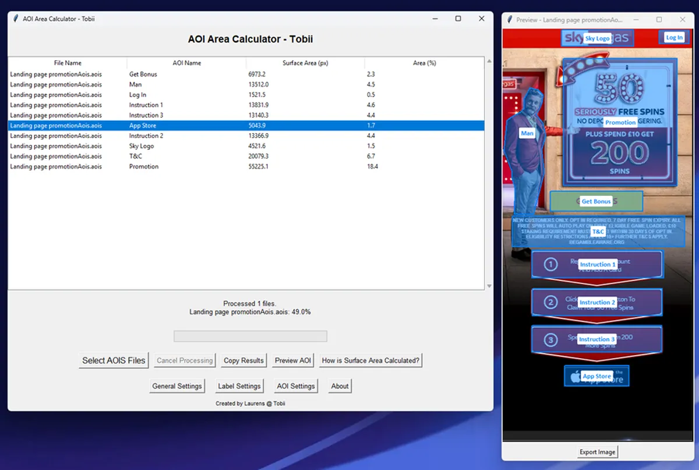Click the Select AOIS Files button

(x=114, y=360)
